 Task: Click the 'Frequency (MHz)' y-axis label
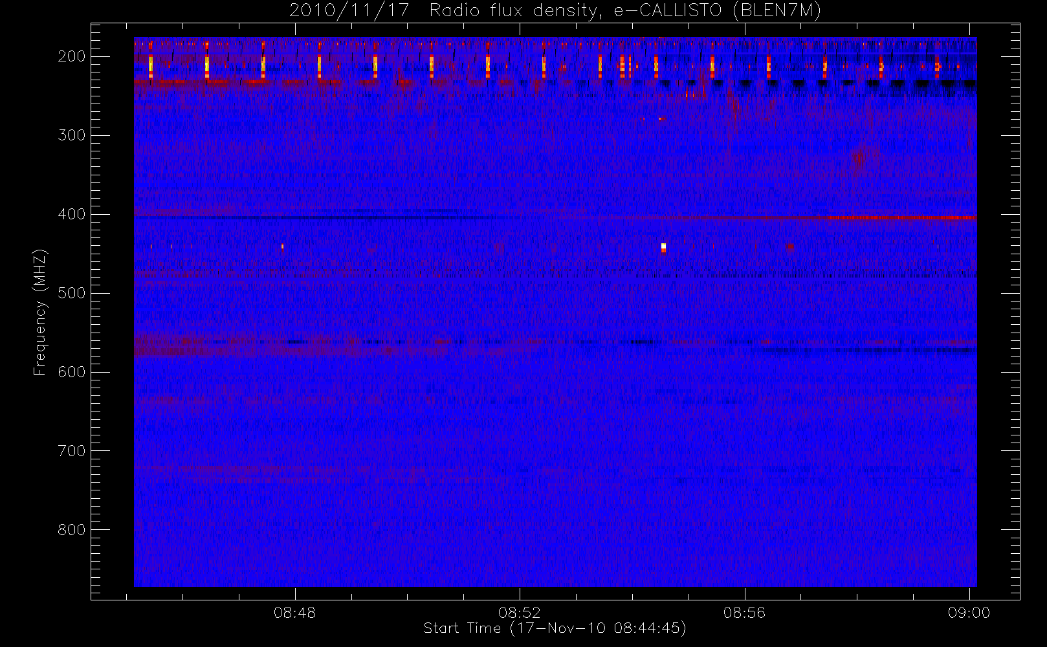point(40,312)
